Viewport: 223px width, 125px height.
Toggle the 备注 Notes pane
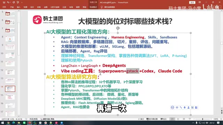pyautogui.click(x=141, y=119)
